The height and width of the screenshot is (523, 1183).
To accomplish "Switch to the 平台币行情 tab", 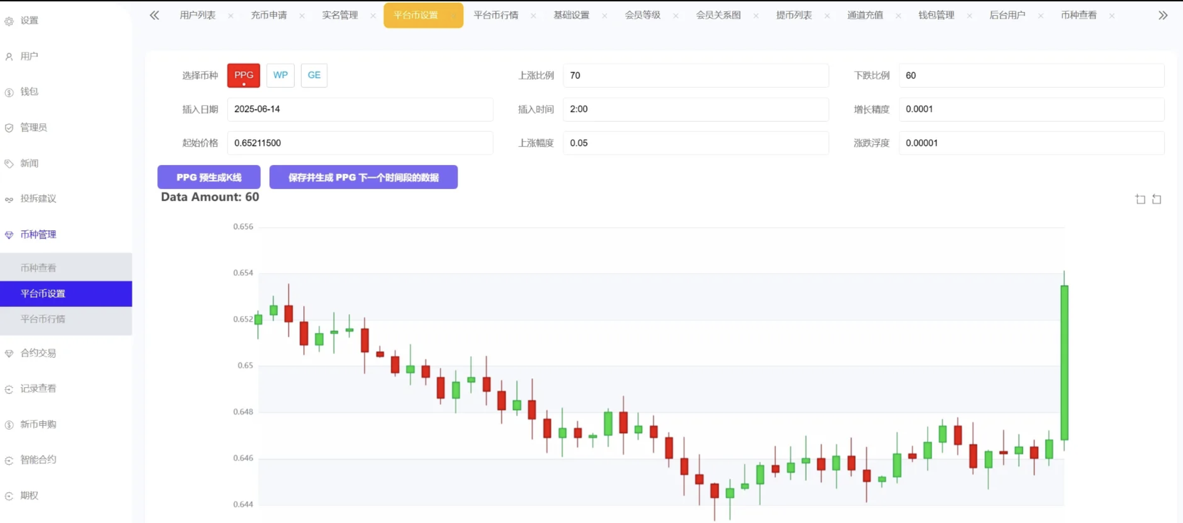I will [496, 15].
